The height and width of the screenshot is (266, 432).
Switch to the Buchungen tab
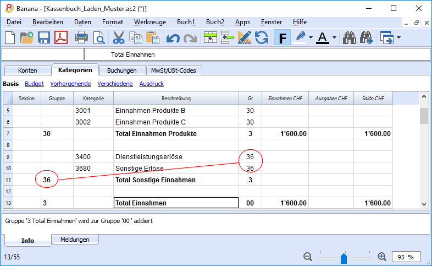pyautogui.click(x=122, y=70)
